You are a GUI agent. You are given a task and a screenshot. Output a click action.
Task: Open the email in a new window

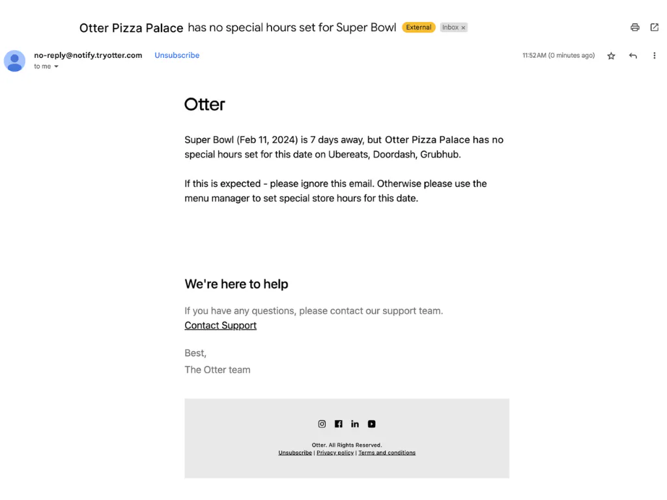coord(654,27)
